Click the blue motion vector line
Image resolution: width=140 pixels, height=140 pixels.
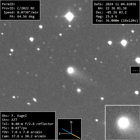click(67, 131)
